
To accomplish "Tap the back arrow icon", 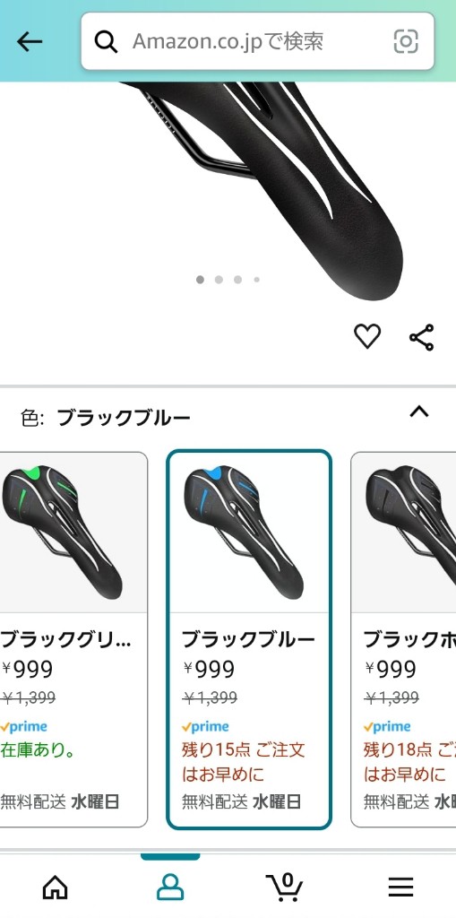I will click(30, 41).
